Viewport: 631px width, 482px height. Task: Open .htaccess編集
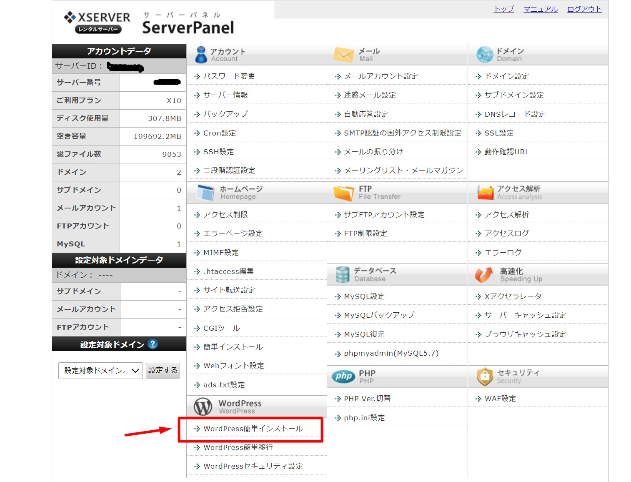coord(228,271)
